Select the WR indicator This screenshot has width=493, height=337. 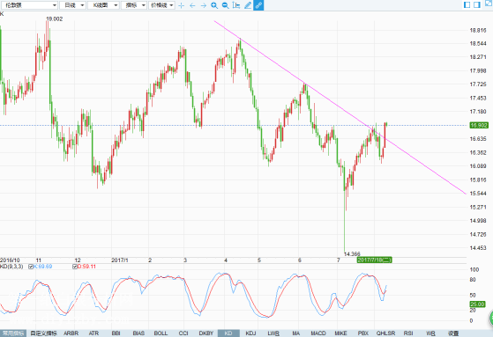(x=430, y=333)
